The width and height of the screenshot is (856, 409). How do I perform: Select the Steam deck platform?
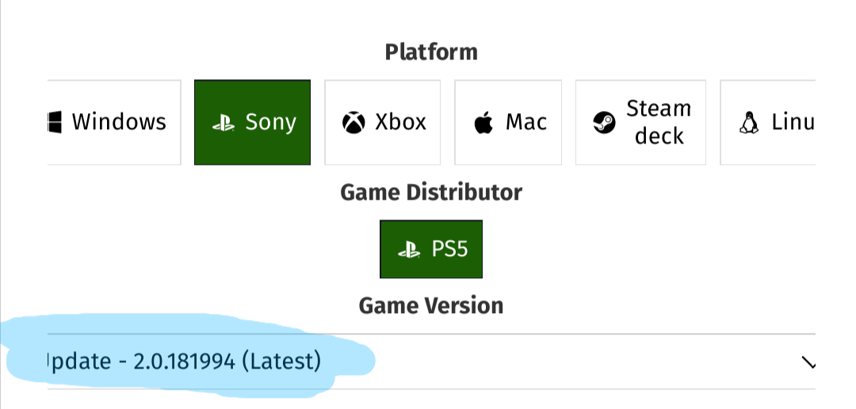640,122
